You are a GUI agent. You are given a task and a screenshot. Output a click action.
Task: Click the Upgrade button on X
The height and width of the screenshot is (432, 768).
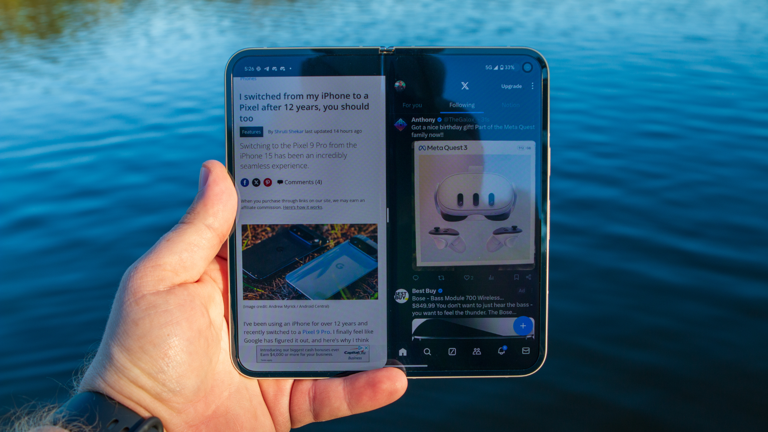[510, 86]
